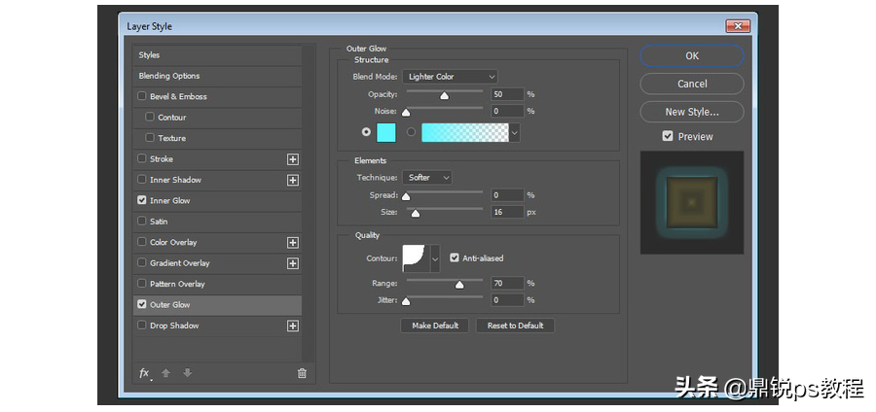Click the Spread value field

[x=507, y=195]
